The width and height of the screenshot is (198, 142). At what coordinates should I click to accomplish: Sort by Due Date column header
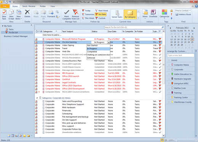(x=115, y=32)
